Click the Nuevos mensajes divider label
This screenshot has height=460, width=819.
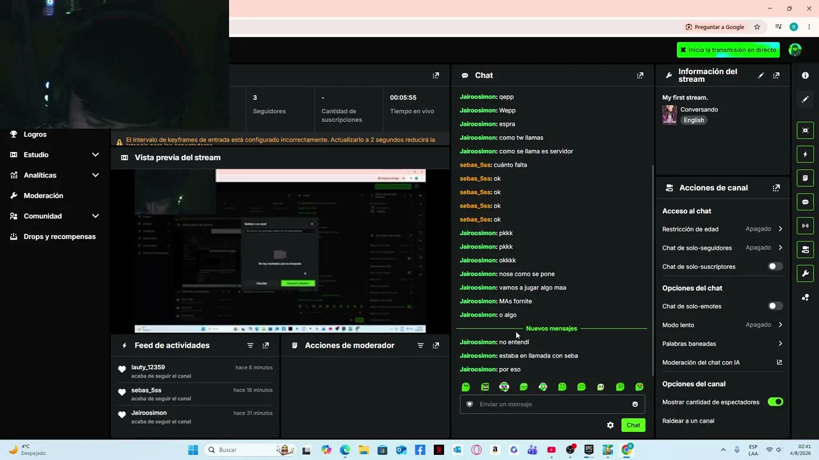pos(552,328)
